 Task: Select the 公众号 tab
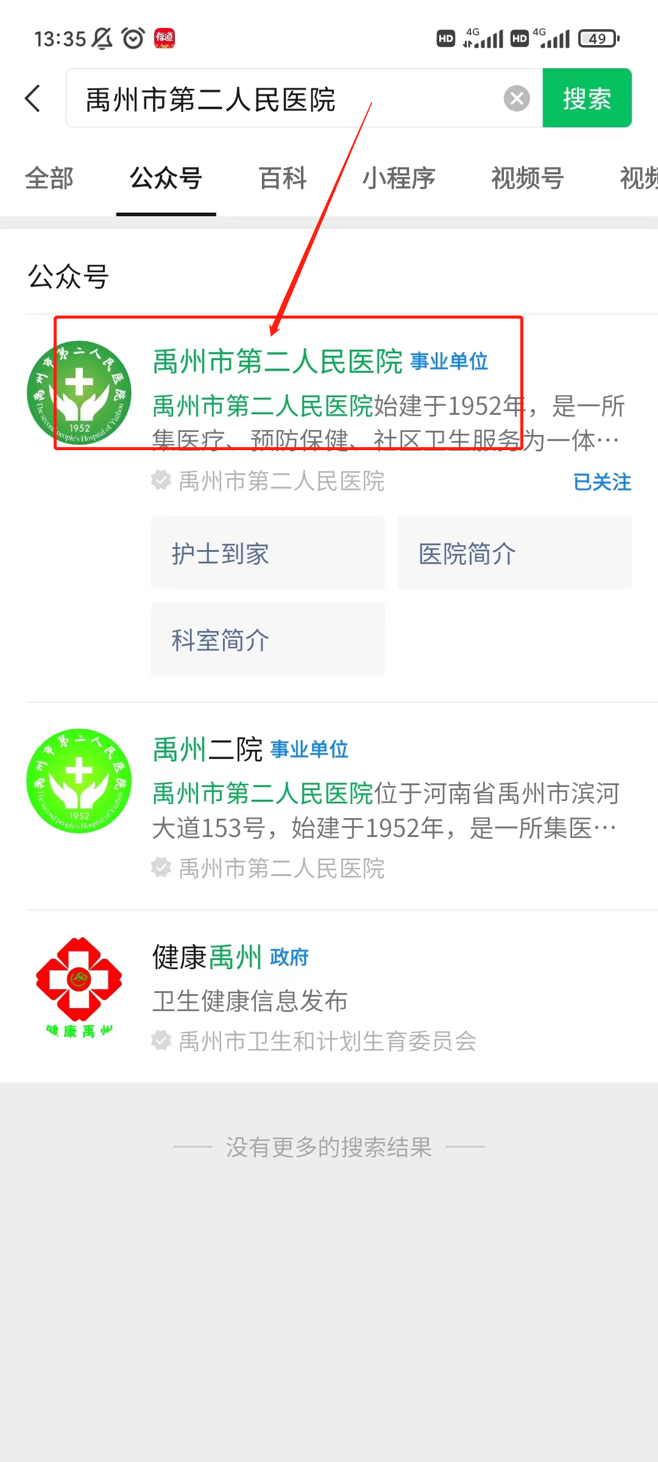click(x=166, y=178)
